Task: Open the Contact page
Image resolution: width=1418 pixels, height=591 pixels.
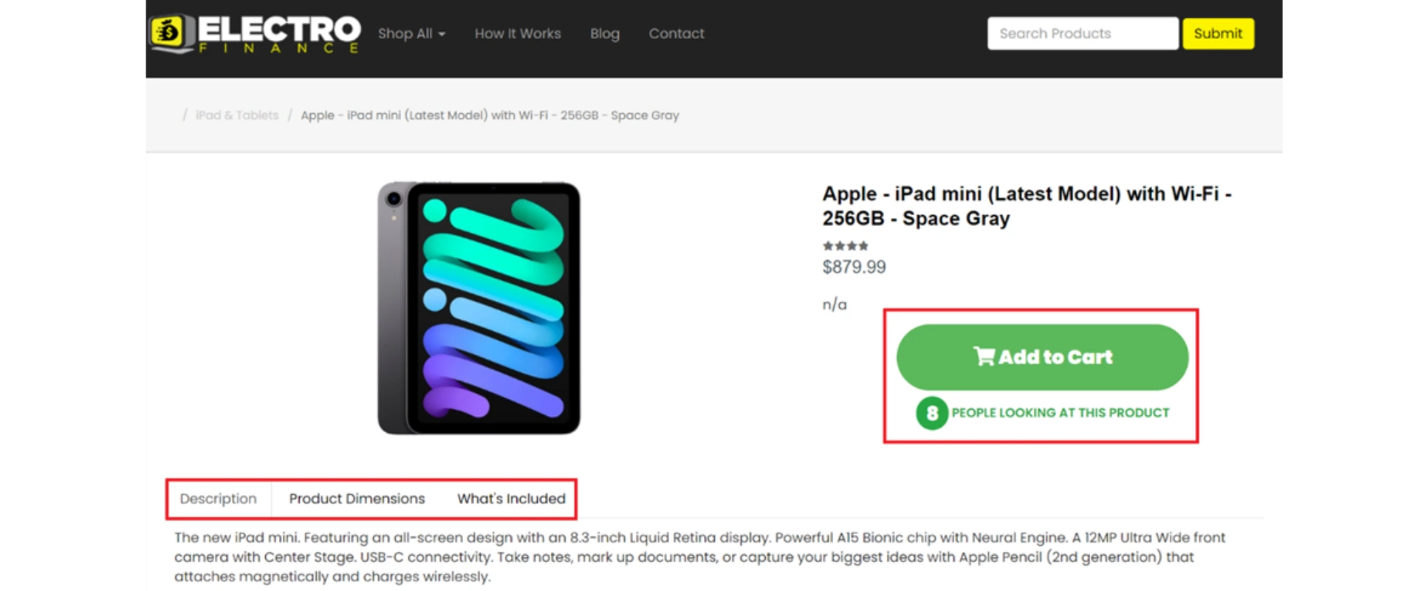Action: point(677,34)
